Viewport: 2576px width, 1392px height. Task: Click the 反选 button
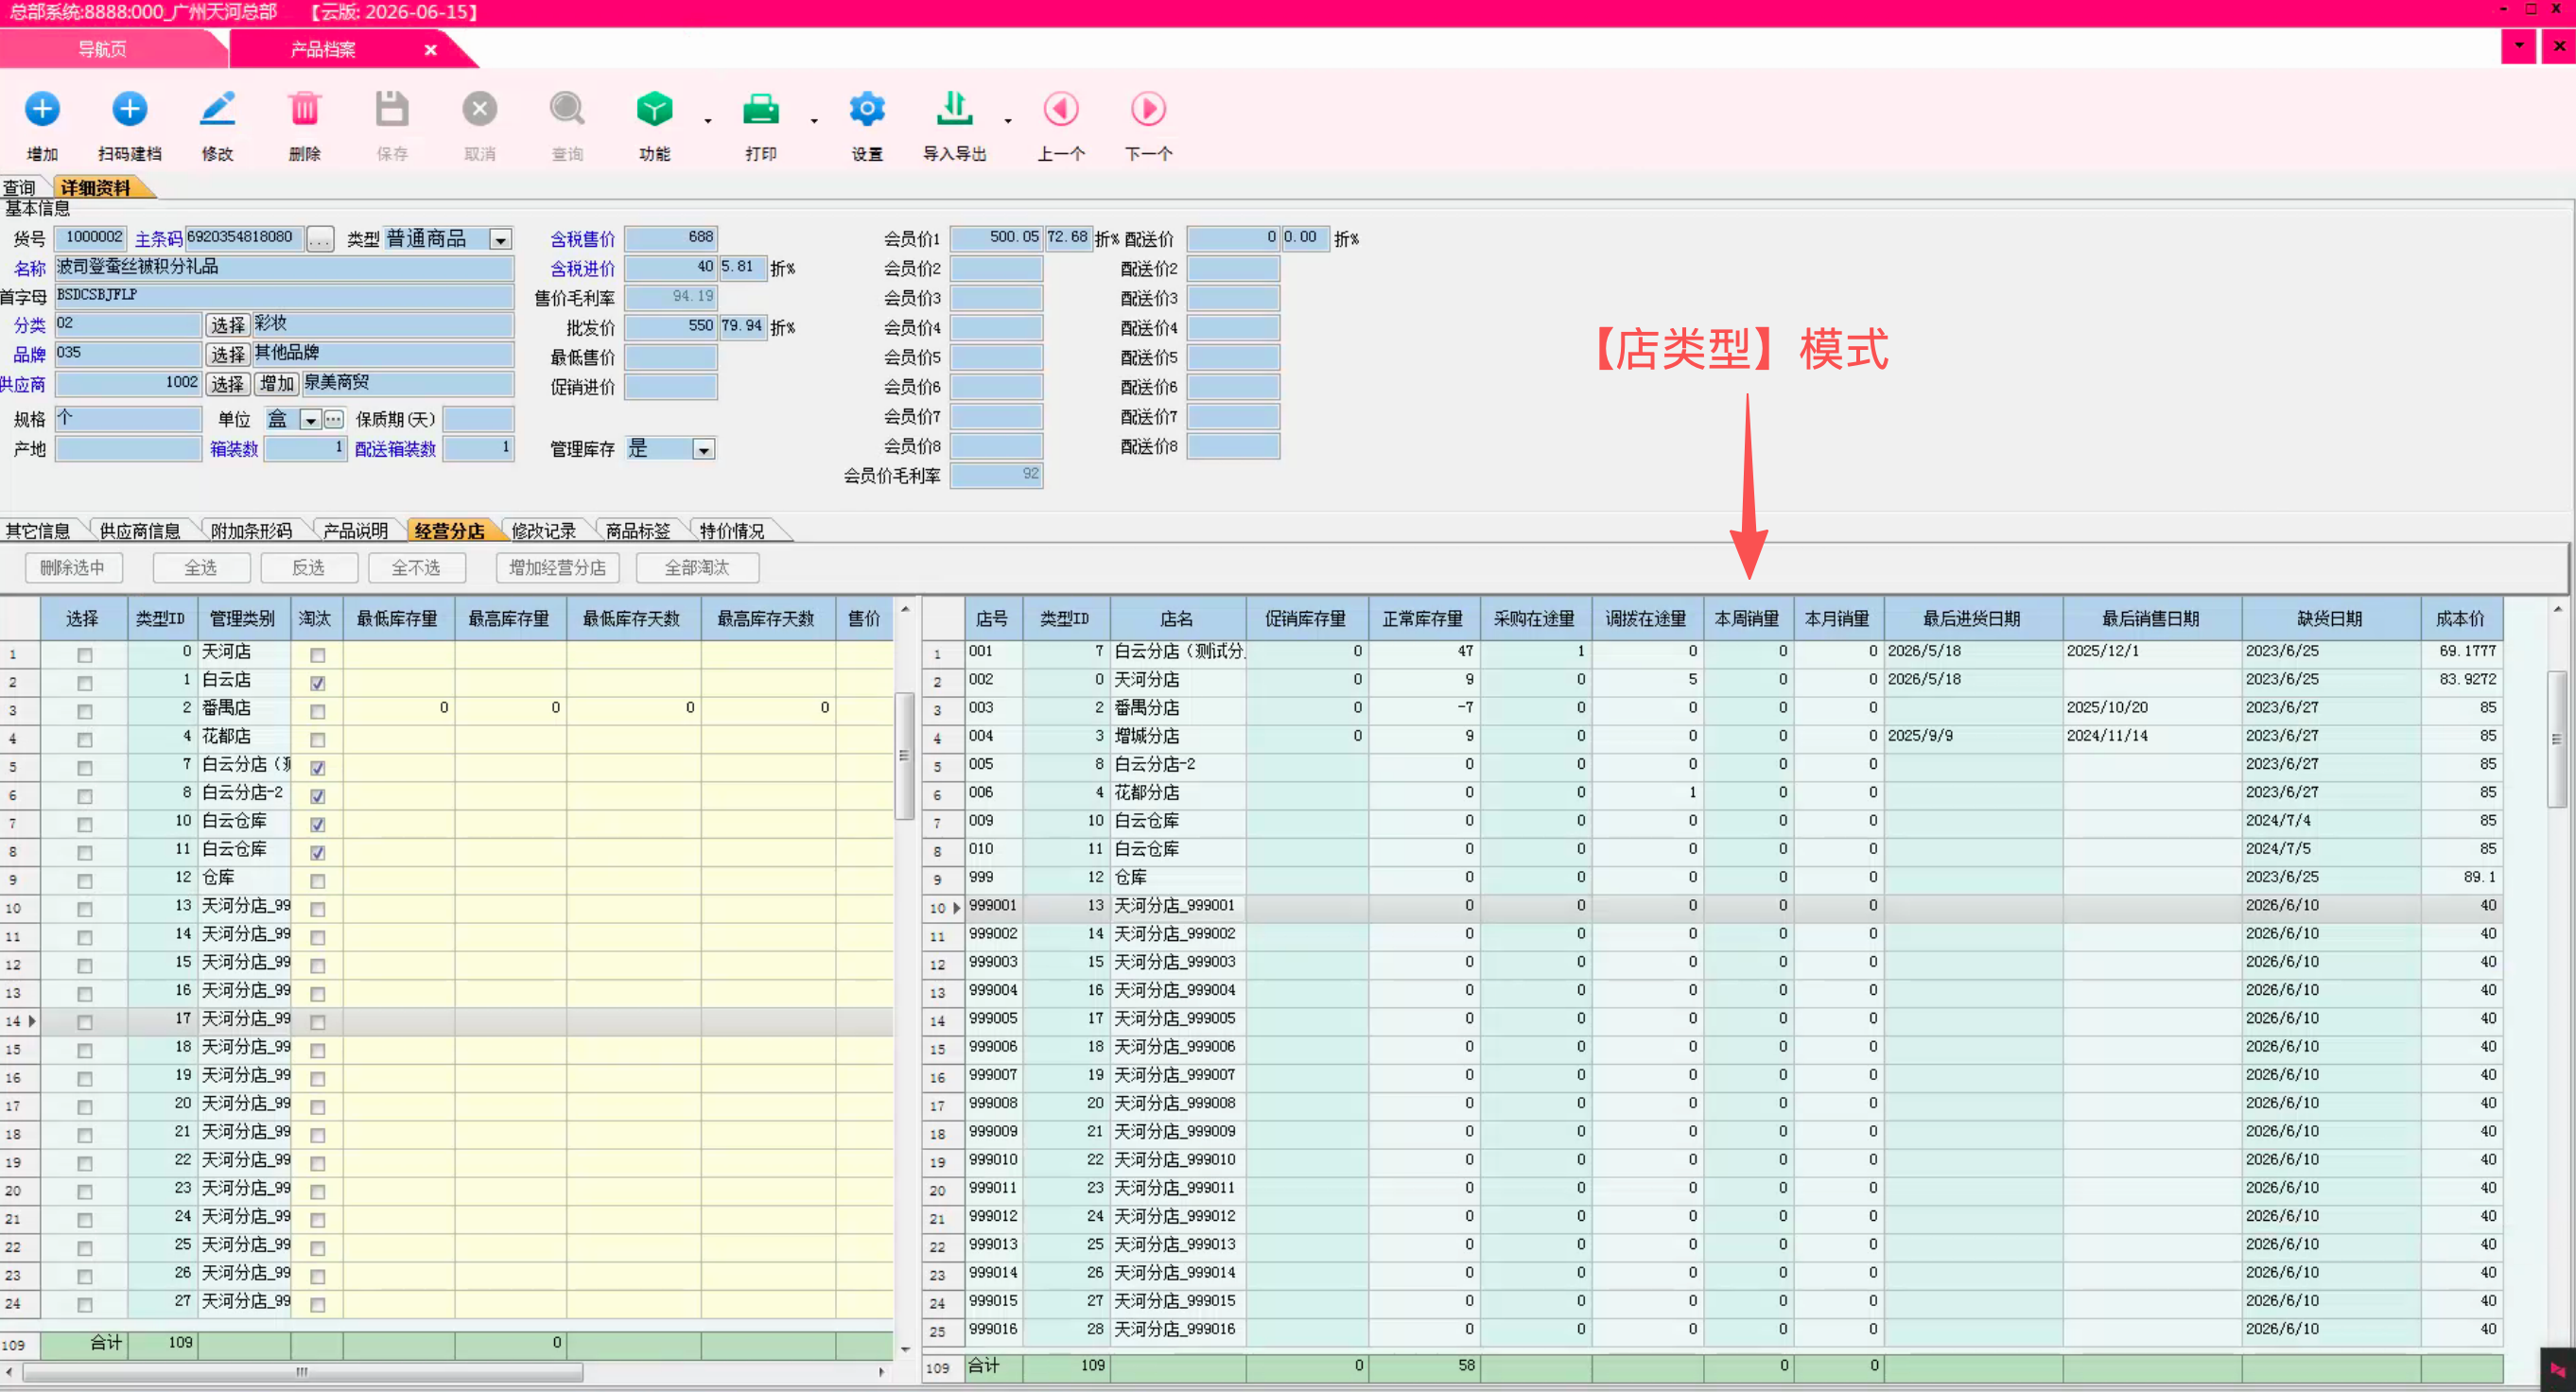[308, 567]
